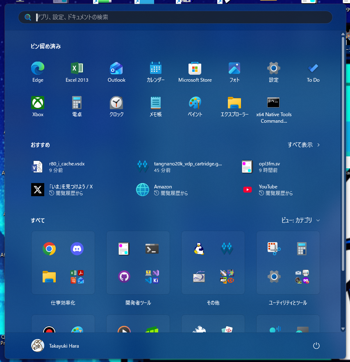Open the pinned エクスプローラー
This screenshot has height=362, width=350.
[x=234, y=106]
